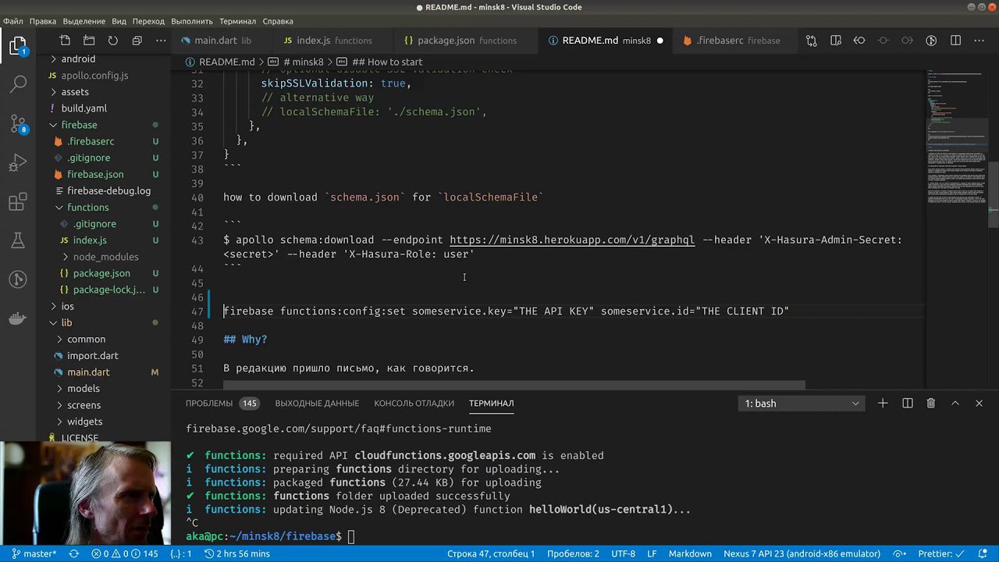
Task: Create a new file in Explorer
Action: tap(65, 41)
